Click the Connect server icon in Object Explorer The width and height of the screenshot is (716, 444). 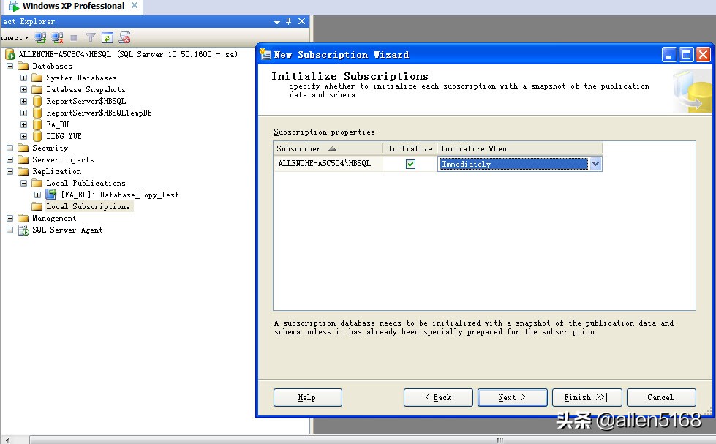click(39, 37)
